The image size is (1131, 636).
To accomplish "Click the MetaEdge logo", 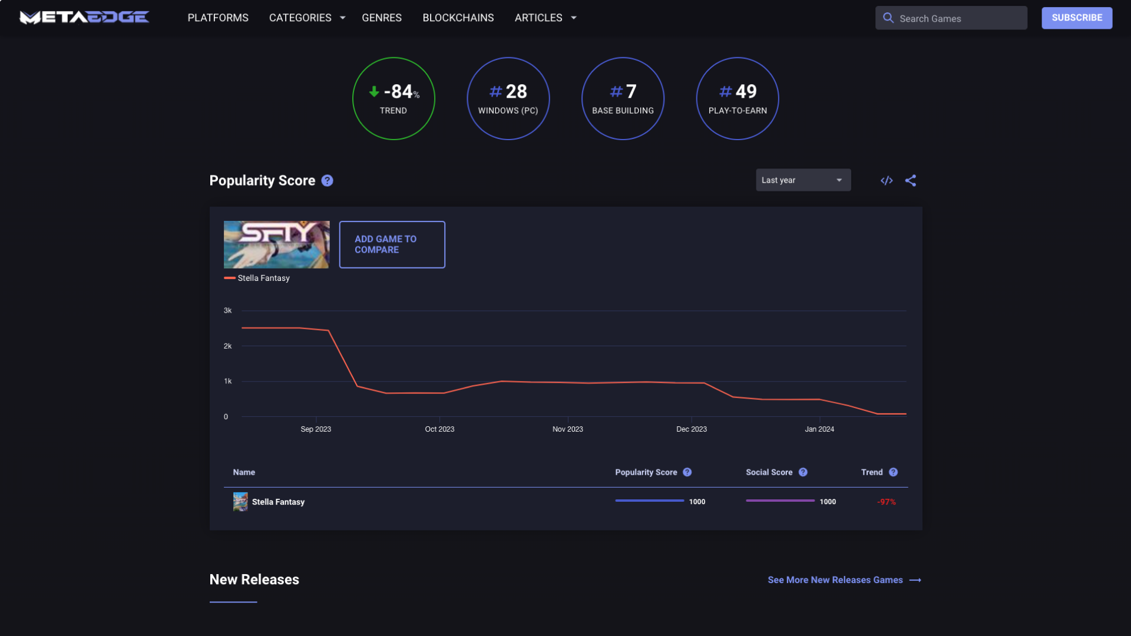I will click(84, 18).
